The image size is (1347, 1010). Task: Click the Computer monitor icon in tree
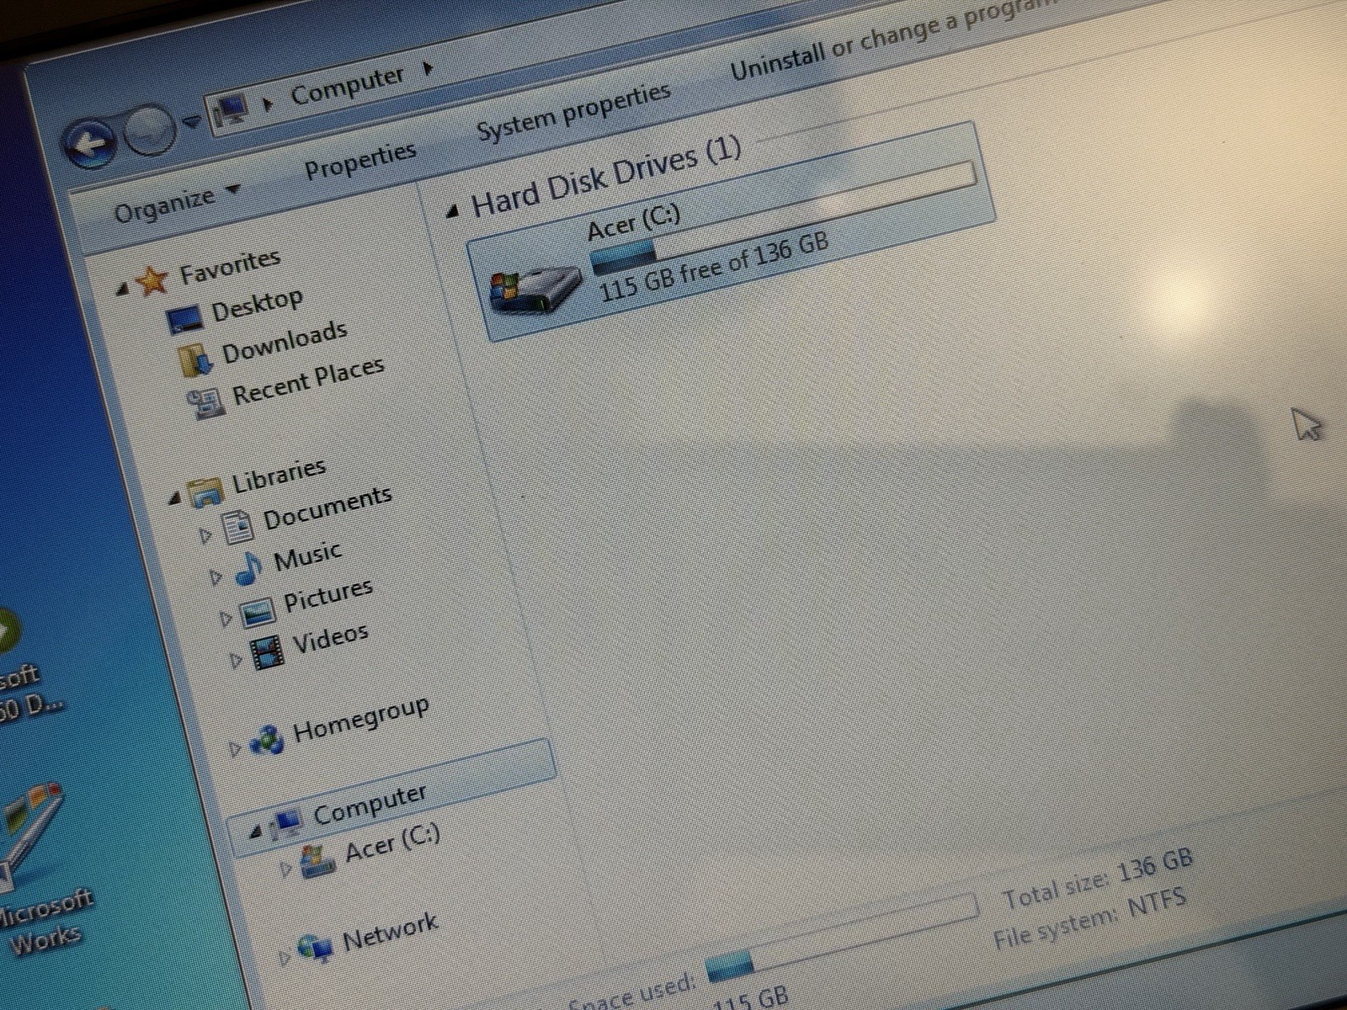point(285,823)
